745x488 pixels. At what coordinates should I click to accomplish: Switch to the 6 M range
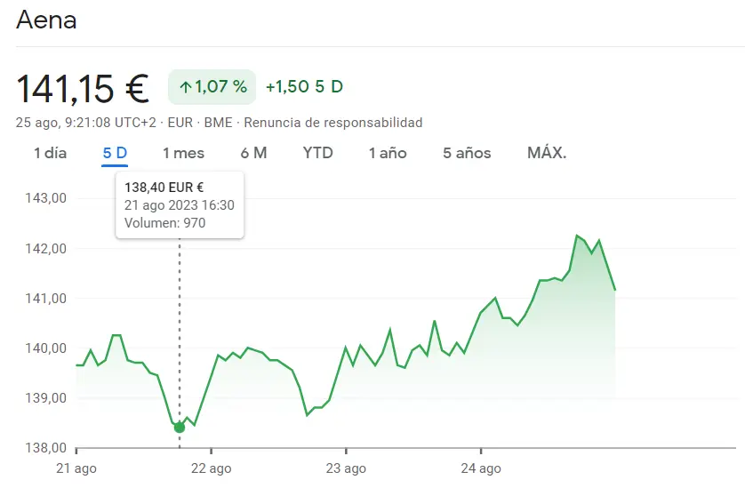tap(253, 154)
